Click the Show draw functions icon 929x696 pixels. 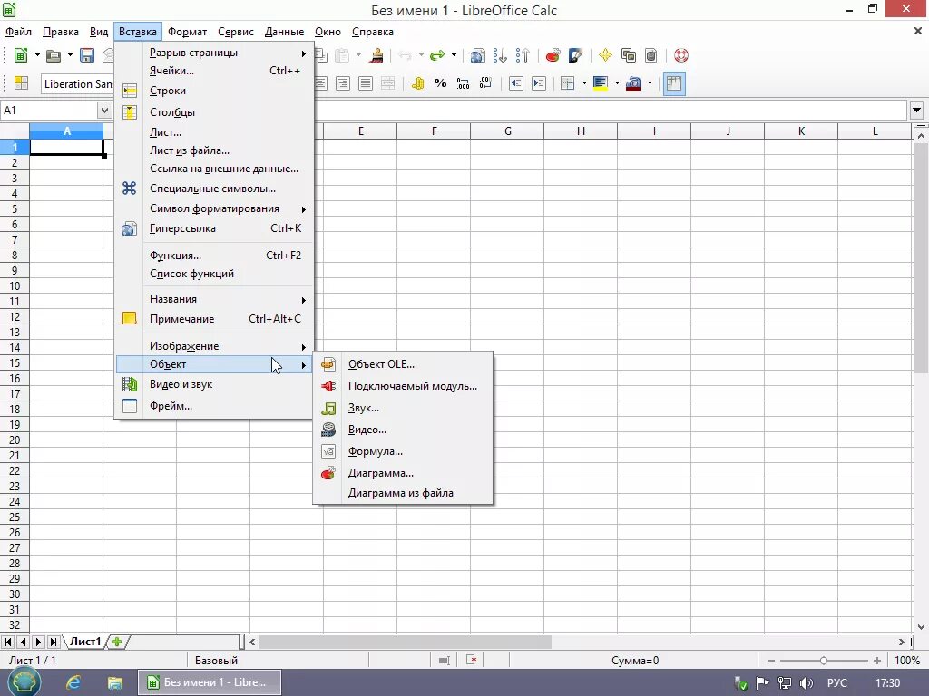[575, 55]
